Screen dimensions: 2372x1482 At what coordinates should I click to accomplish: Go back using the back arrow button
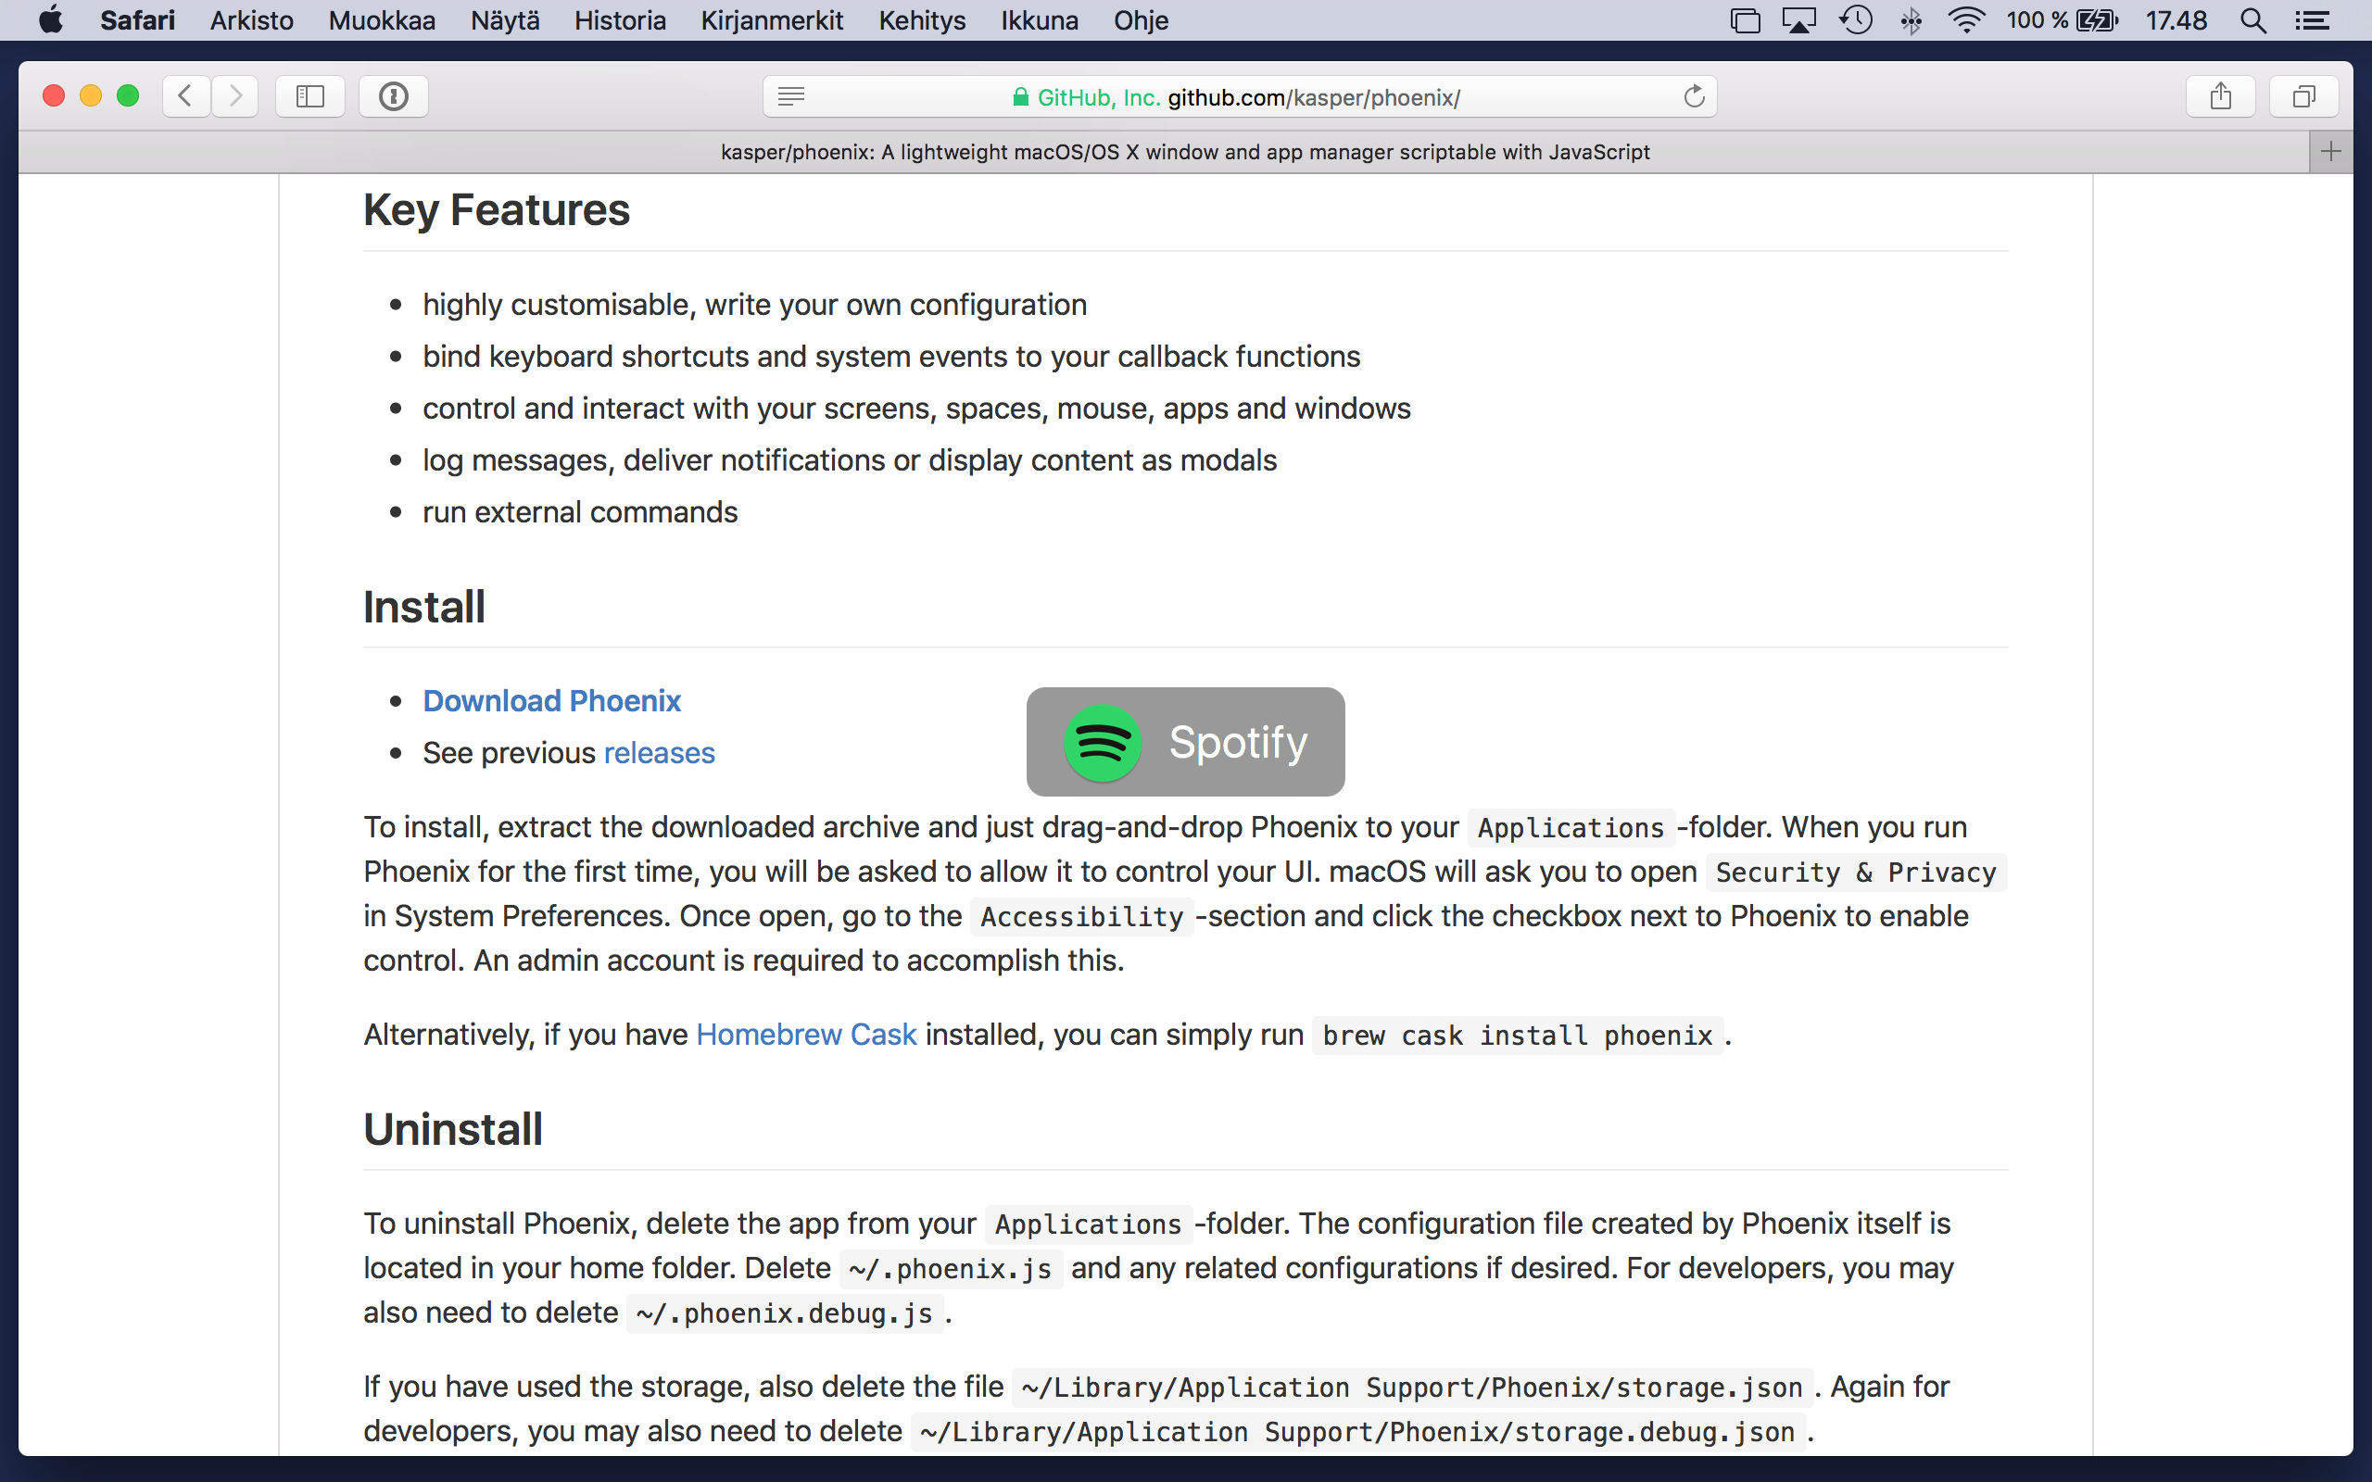pos(185,96)
